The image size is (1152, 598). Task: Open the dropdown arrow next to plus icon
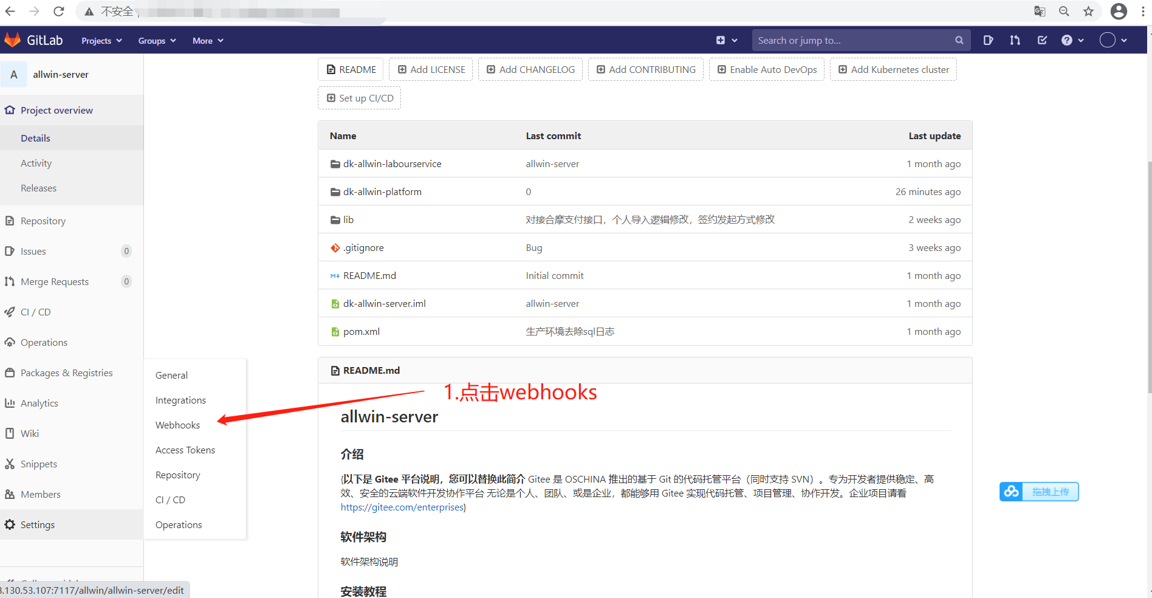(x=735, y=41)
